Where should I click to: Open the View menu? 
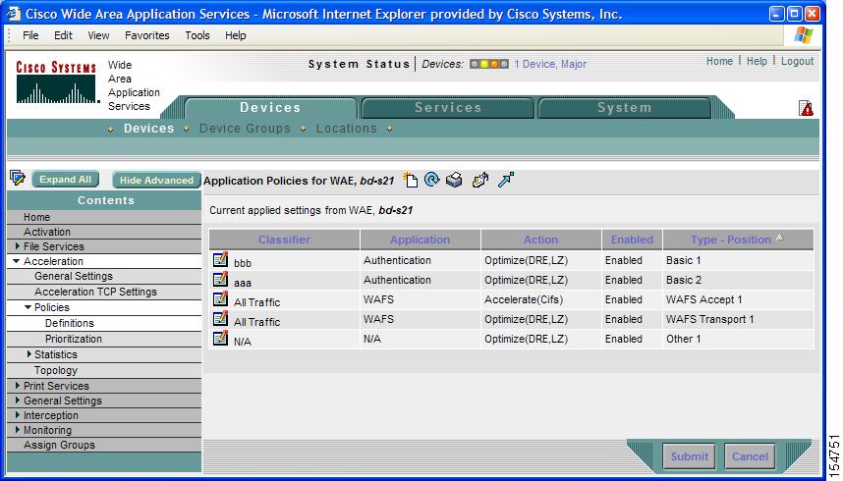(98, 35)
